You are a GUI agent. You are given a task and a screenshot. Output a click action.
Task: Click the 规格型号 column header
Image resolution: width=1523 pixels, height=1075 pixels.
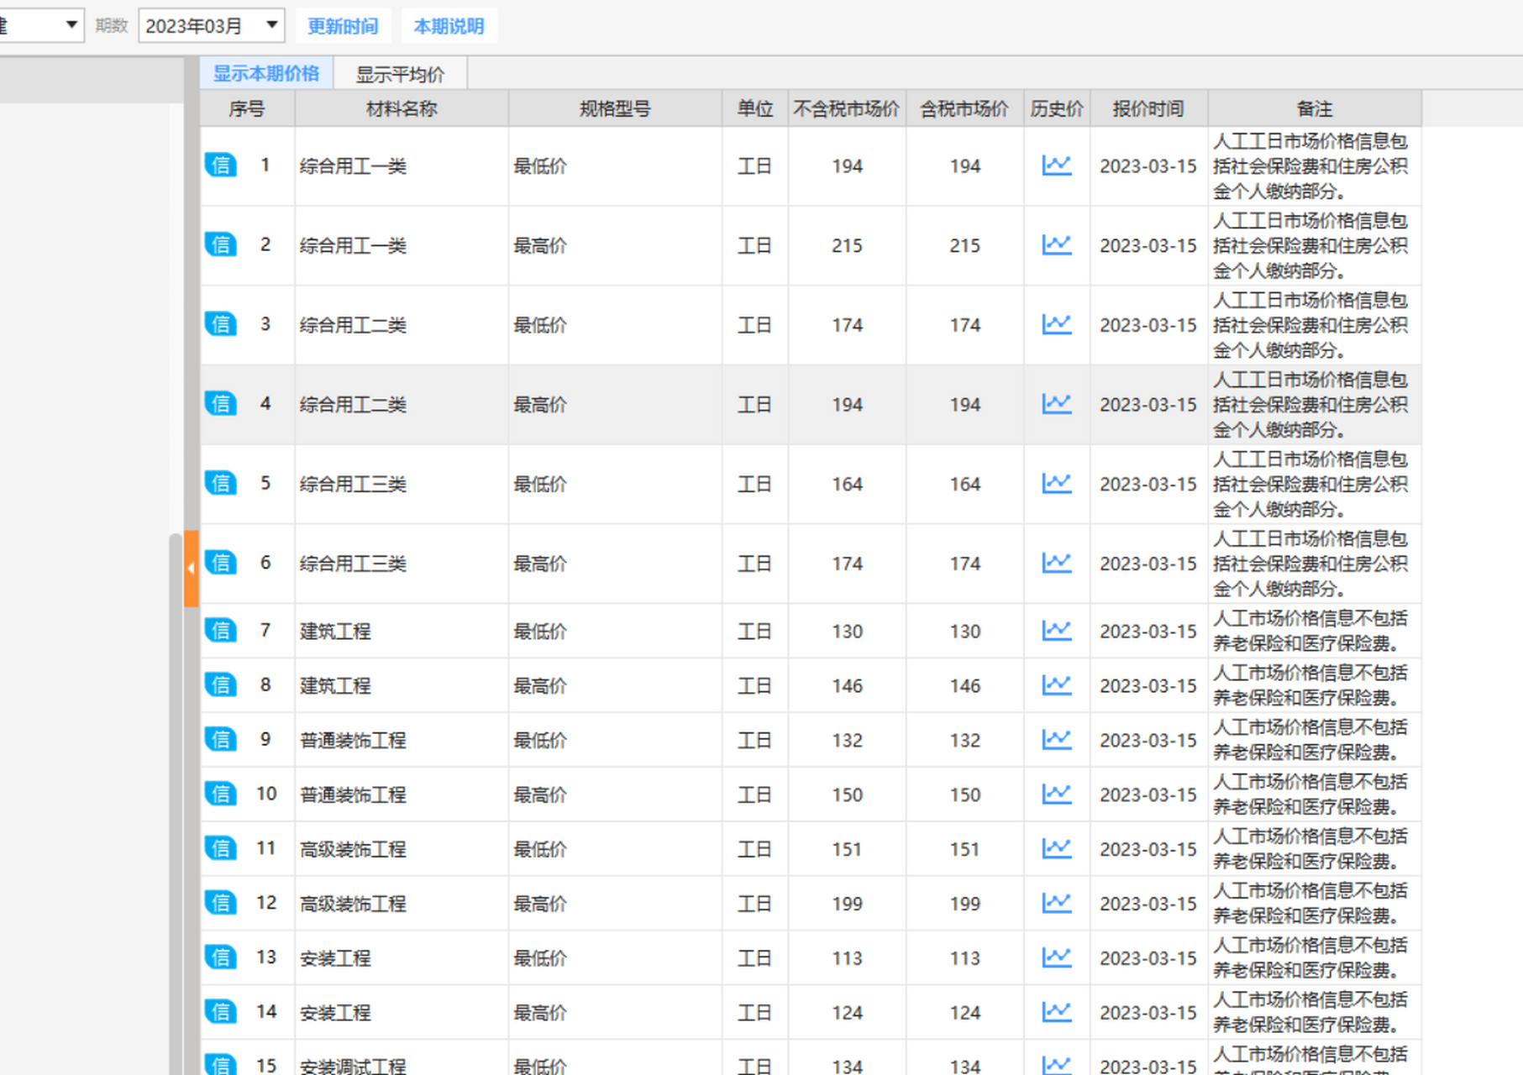[615, 108]
